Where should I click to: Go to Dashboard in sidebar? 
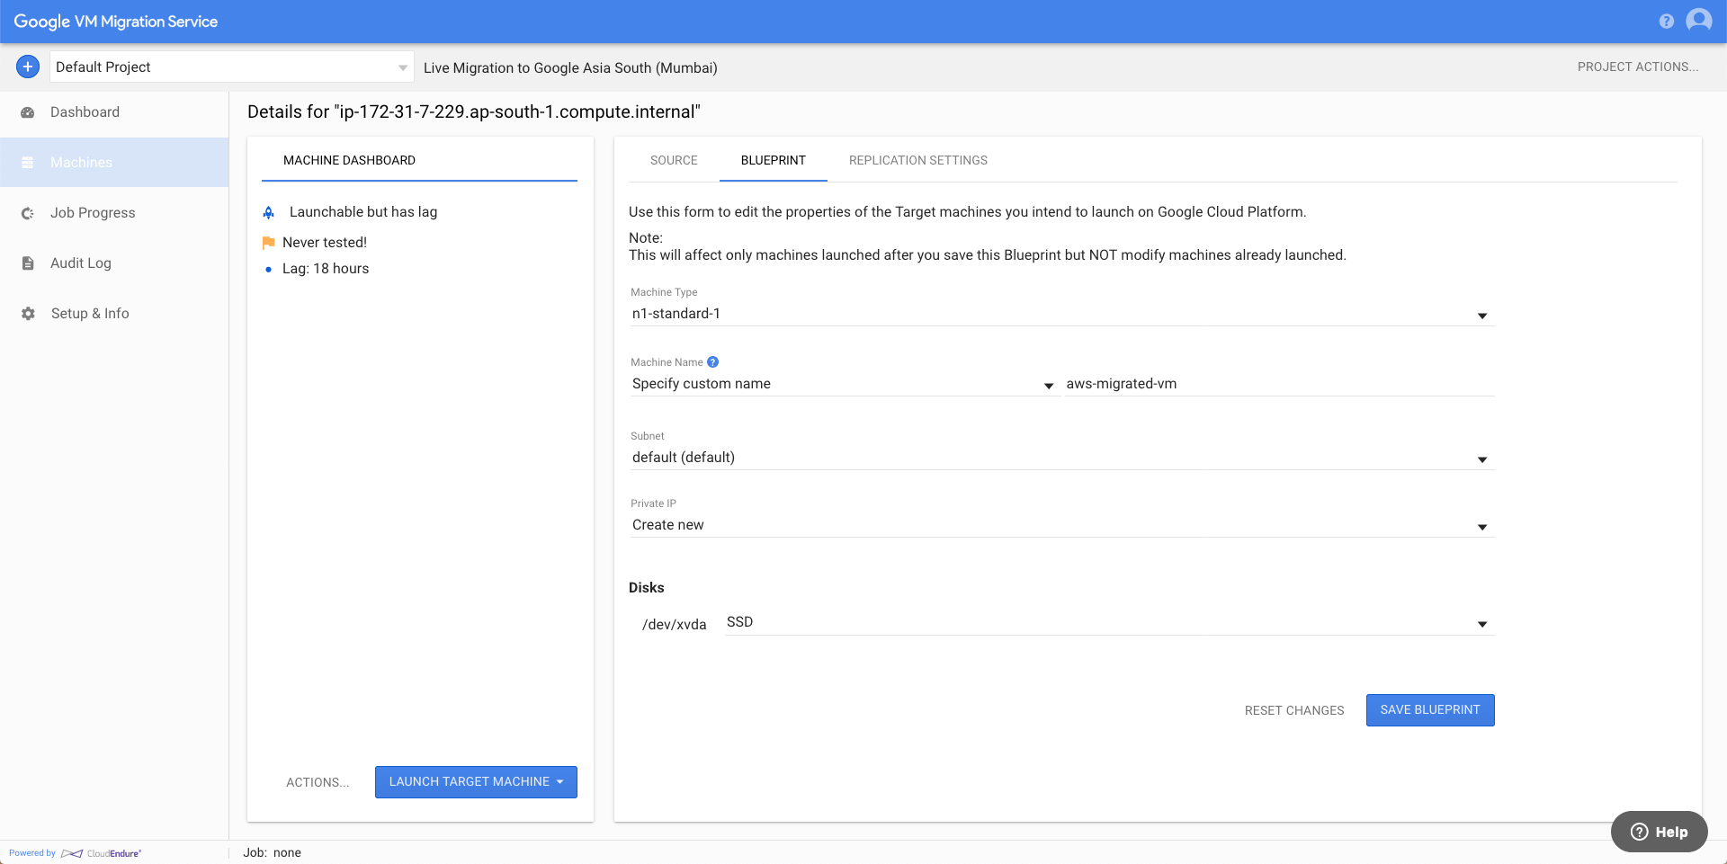point(114,112)
